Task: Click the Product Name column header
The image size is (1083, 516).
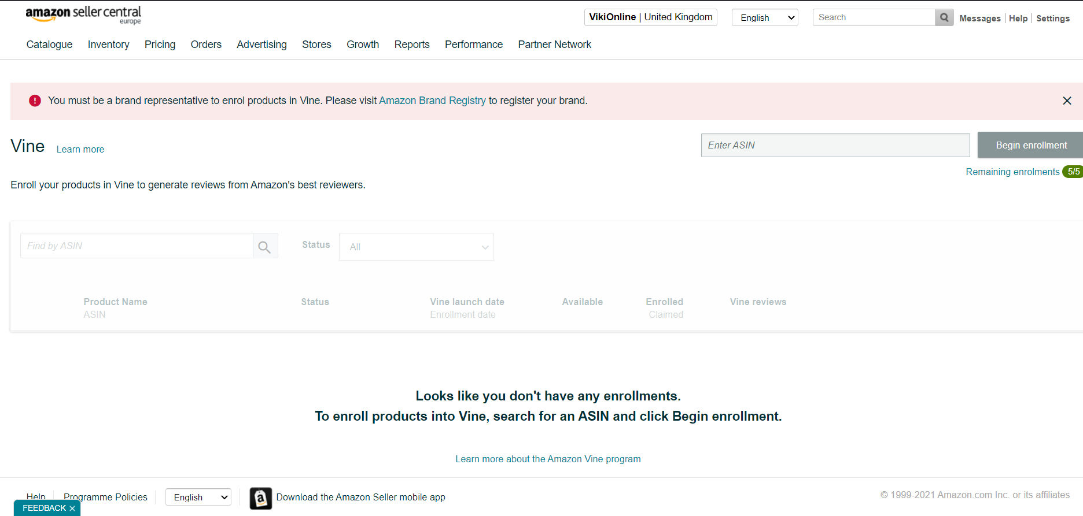Action: point(115,302)
